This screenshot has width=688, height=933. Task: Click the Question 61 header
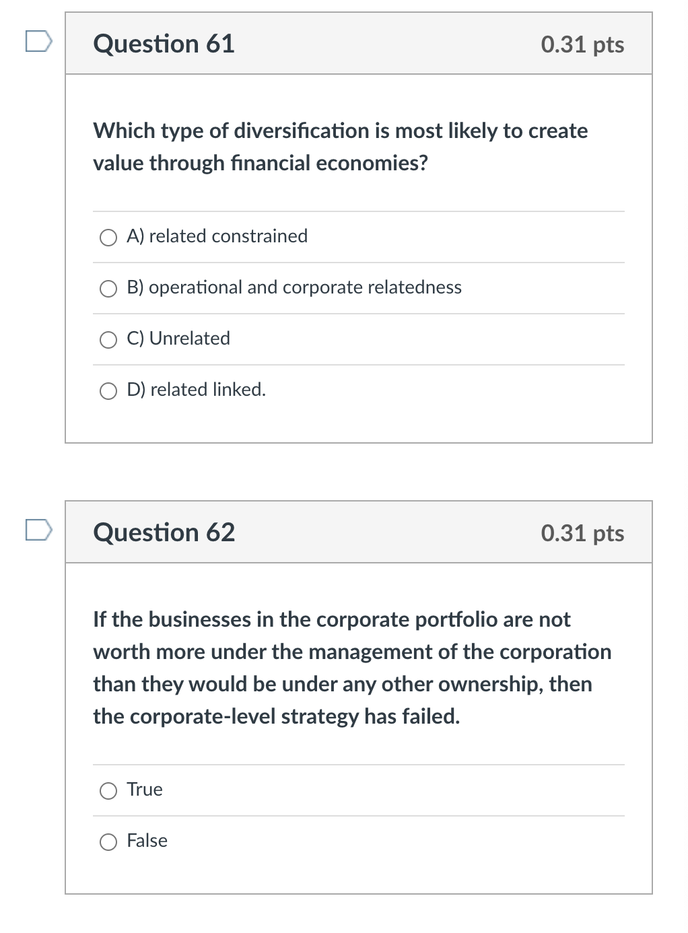164,44
